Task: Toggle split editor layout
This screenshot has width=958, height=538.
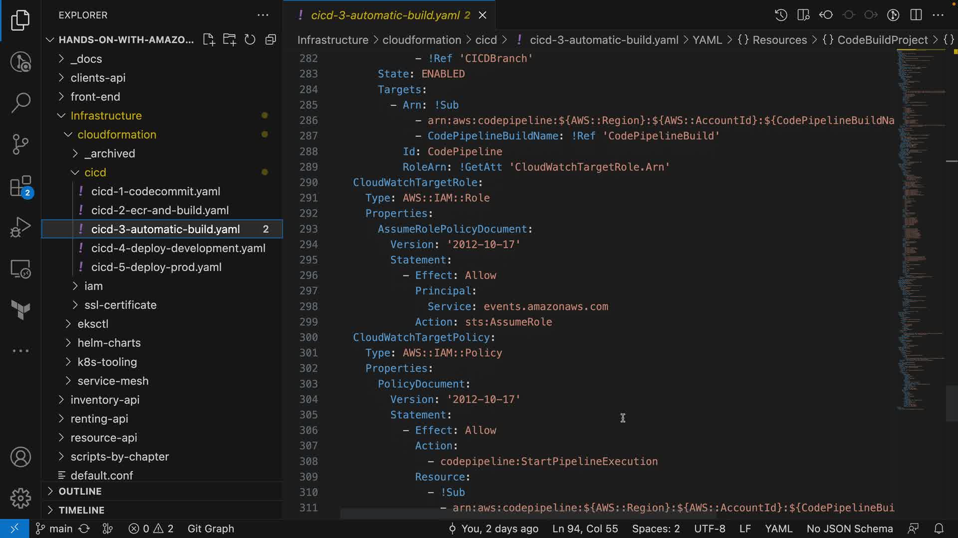Action: coord(916,15)
